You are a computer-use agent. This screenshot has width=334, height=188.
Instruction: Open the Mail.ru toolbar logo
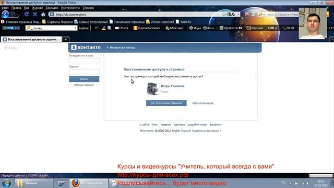pos(11,28)
